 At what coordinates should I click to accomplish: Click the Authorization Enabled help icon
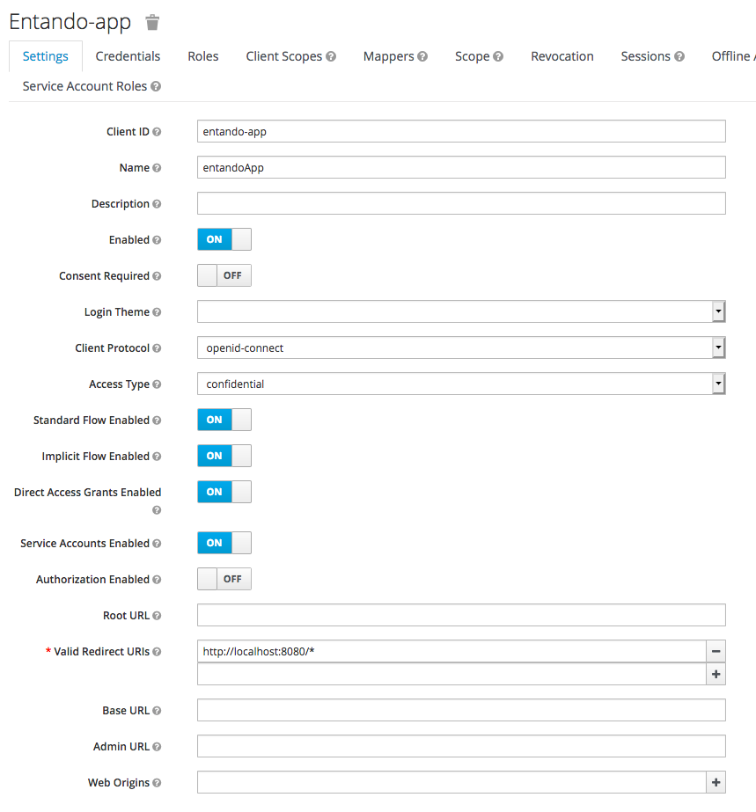(157, 580)
